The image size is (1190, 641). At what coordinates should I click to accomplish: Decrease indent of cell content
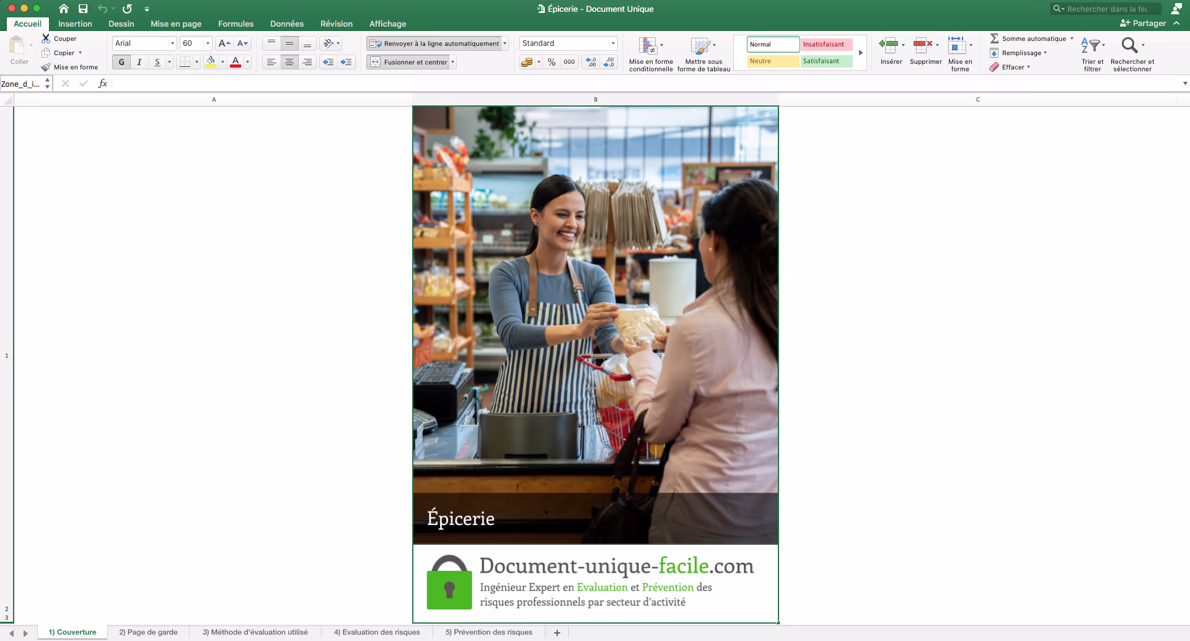point(328,62)
